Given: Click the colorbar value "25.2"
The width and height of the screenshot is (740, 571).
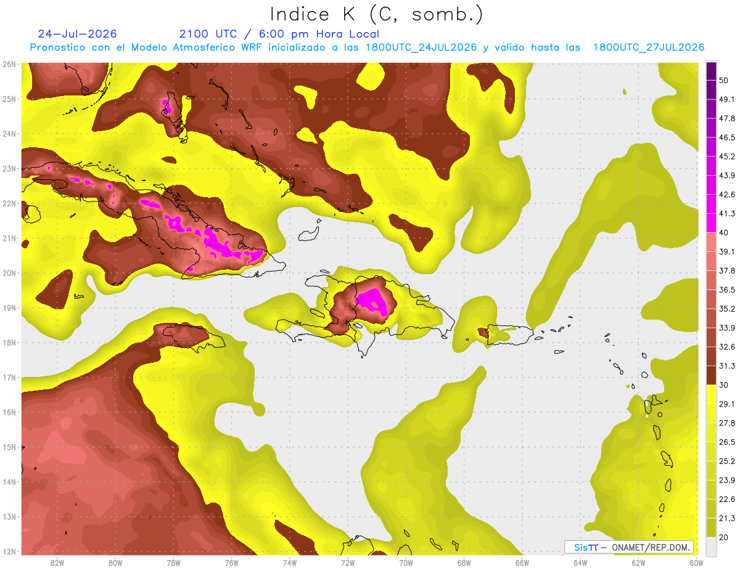Looking at the screenshot, I should 727,461.
